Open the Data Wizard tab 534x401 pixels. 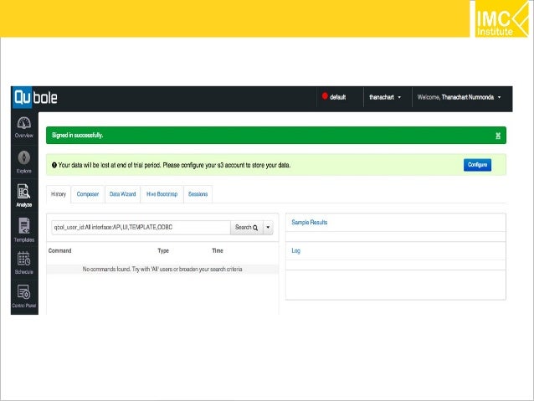(122, 194)
